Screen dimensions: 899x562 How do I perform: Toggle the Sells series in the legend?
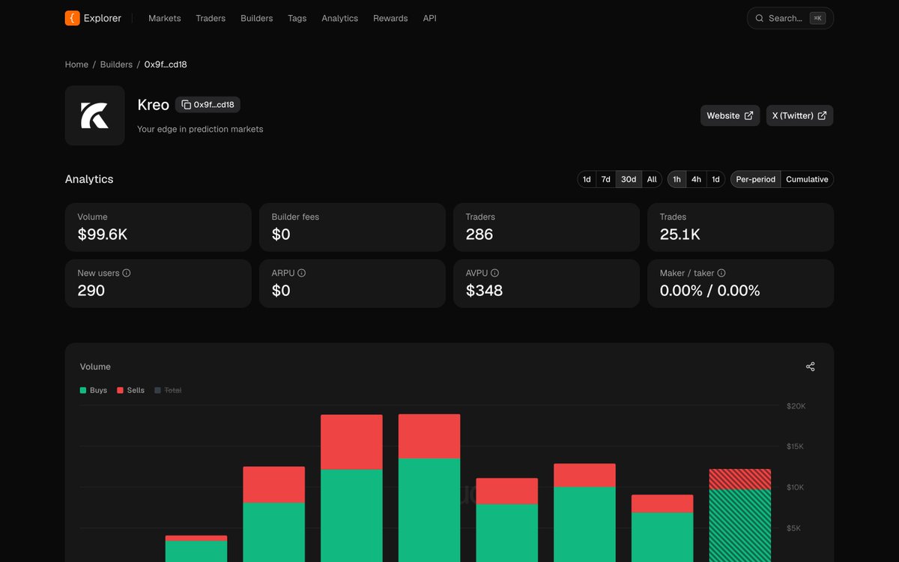click(x=130, y=390)
